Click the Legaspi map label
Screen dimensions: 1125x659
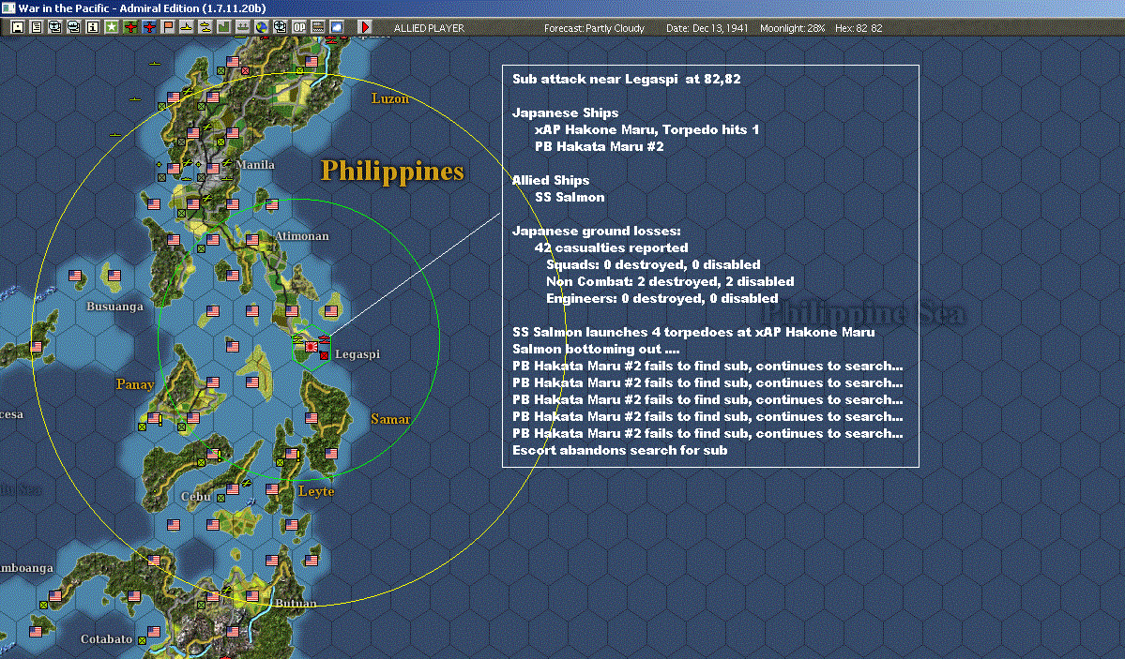[357, 354]
